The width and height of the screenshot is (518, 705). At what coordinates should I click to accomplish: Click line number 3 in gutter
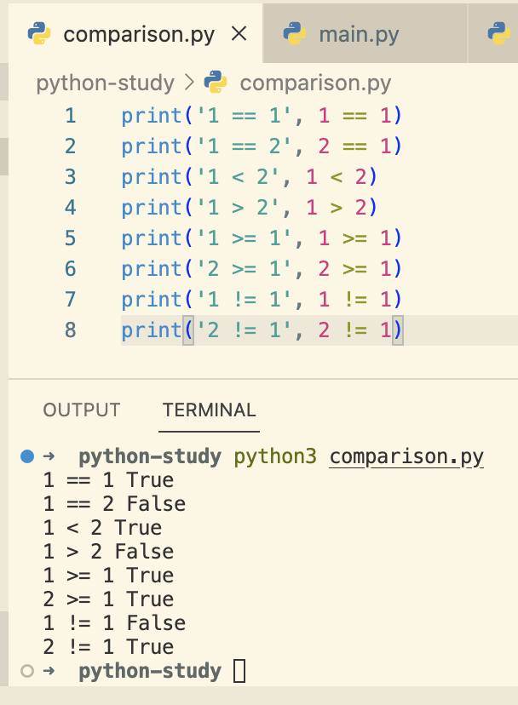click(x=70, y=177)
